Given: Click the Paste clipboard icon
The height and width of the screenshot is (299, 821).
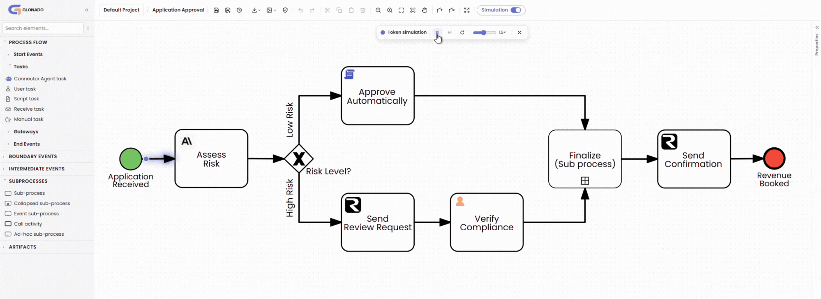Looking at the screenshot, I should point(351,10).
